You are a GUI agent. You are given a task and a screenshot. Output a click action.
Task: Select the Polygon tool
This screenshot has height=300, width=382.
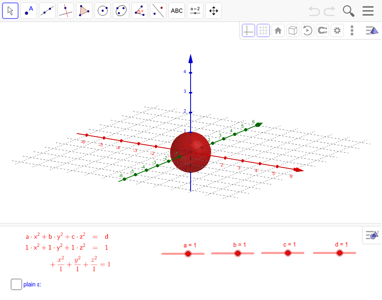pos(84,11)
